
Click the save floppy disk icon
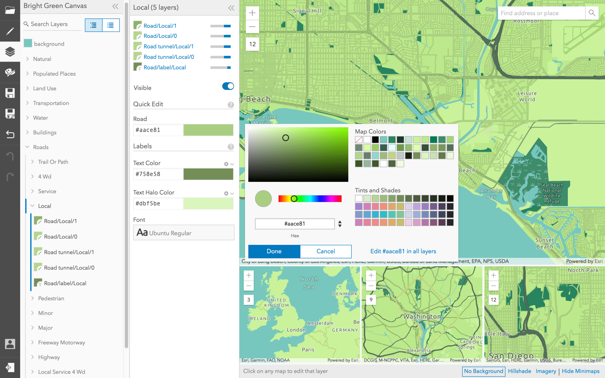point(10,93)
